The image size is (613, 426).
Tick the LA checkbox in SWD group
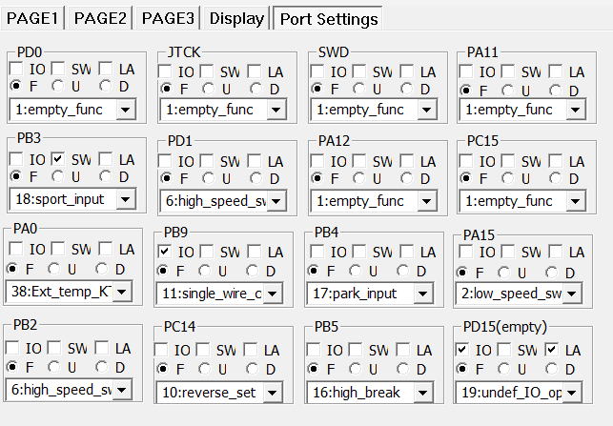click(407, 71)
